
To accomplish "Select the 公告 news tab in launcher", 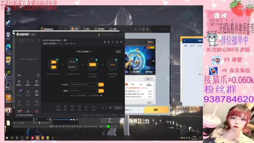I will tap(141, 85).
